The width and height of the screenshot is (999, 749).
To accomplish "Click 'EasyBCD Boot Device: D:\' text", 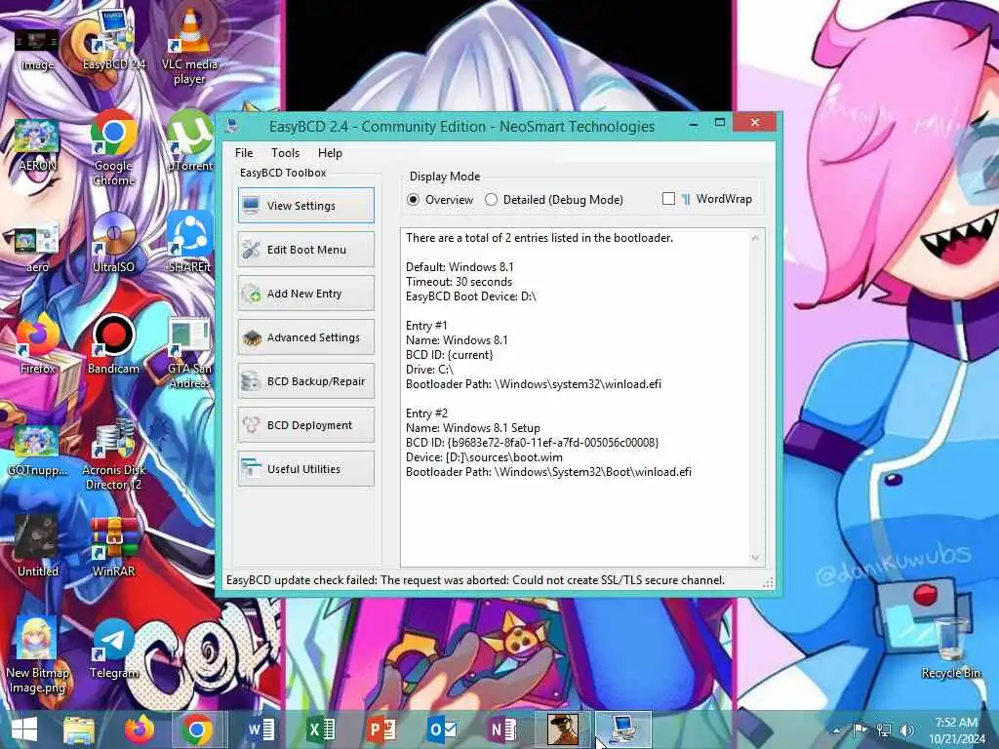I will coord(471,296).
